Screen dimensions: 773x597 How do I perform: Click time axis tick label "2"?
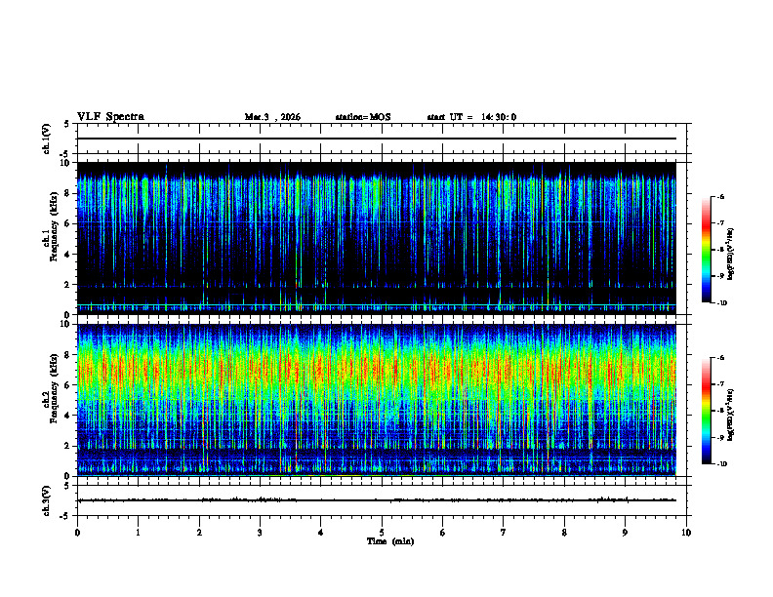point(199,533)
